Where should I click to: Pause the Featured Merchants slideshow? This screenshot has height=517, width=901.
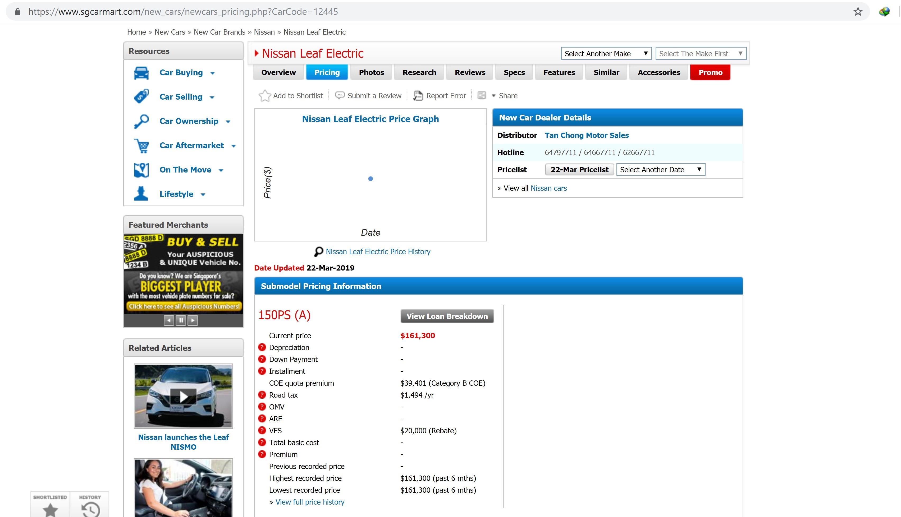(x=181, y=320)
